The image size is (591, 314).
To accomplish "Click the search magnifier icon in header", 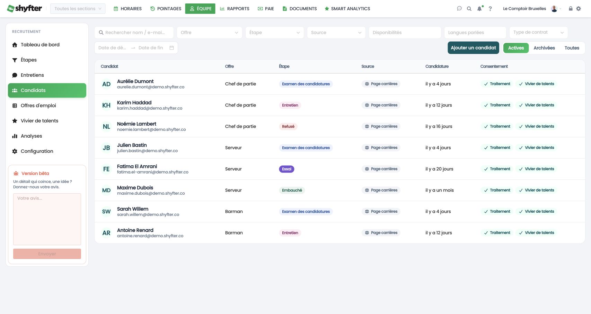I will tap(469, 9).
